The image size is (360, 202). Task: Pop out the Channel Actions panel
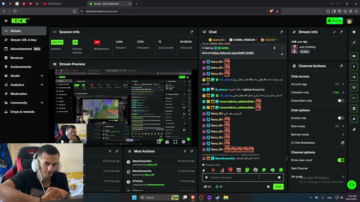pyautogui.click(x=341, y=66)
